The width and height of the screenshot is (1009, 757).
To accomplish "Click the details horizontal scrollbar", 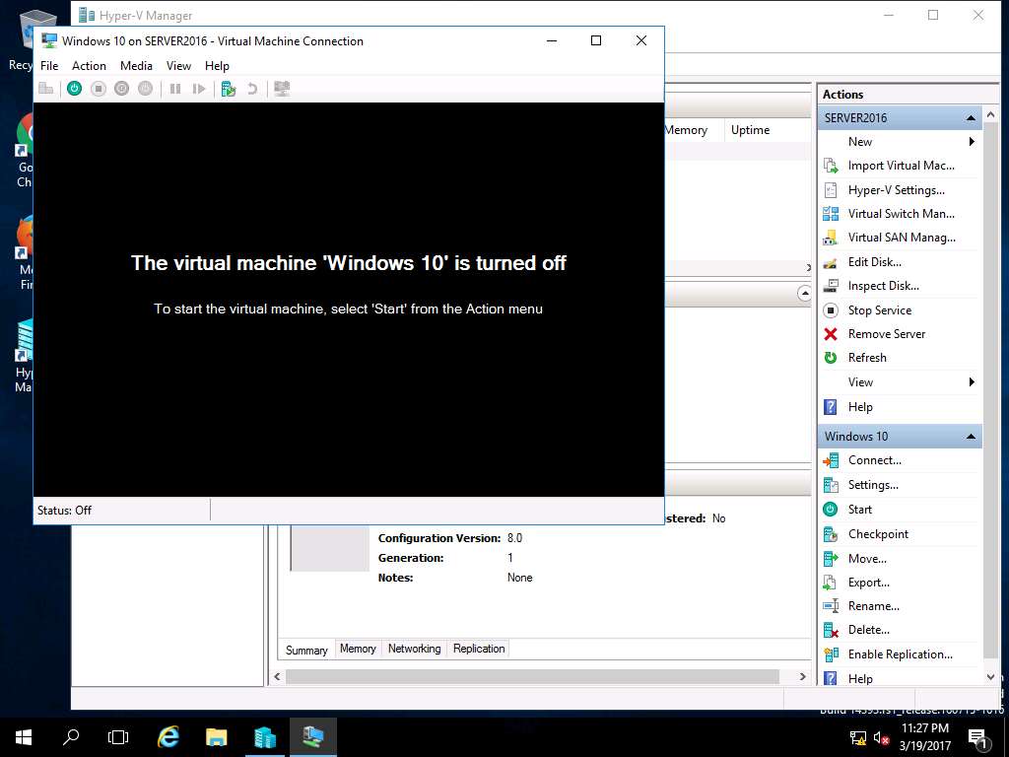I will (x=532, y=676).
